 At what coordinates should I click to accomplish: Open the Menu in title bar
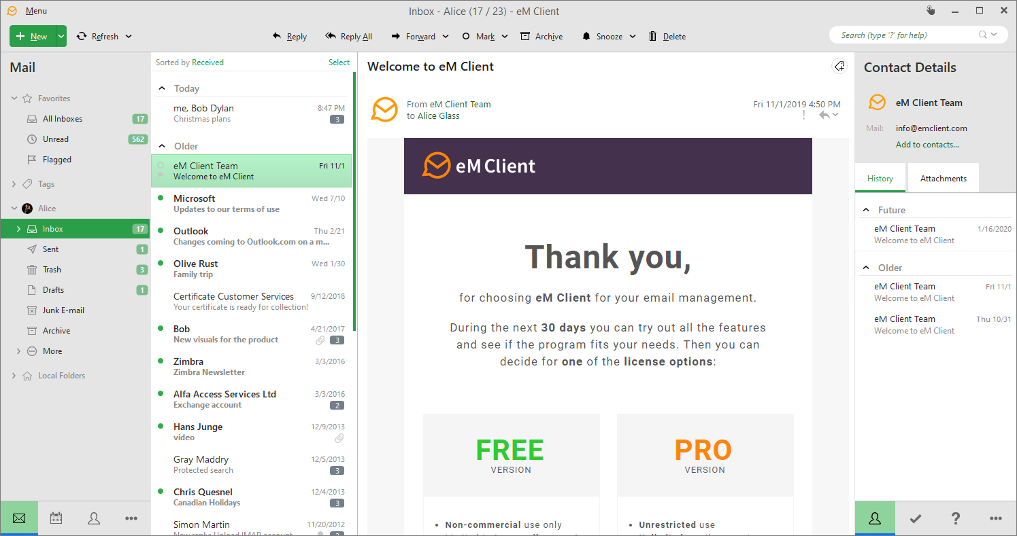coord(36,11)
